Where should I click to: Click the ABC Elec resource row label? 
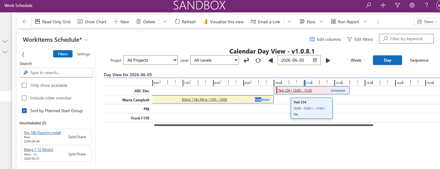(x=142, y=91)
